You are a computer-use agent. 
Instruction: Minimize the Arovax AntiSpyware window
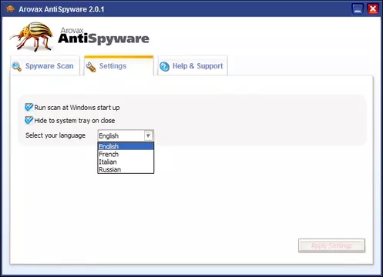358,9
